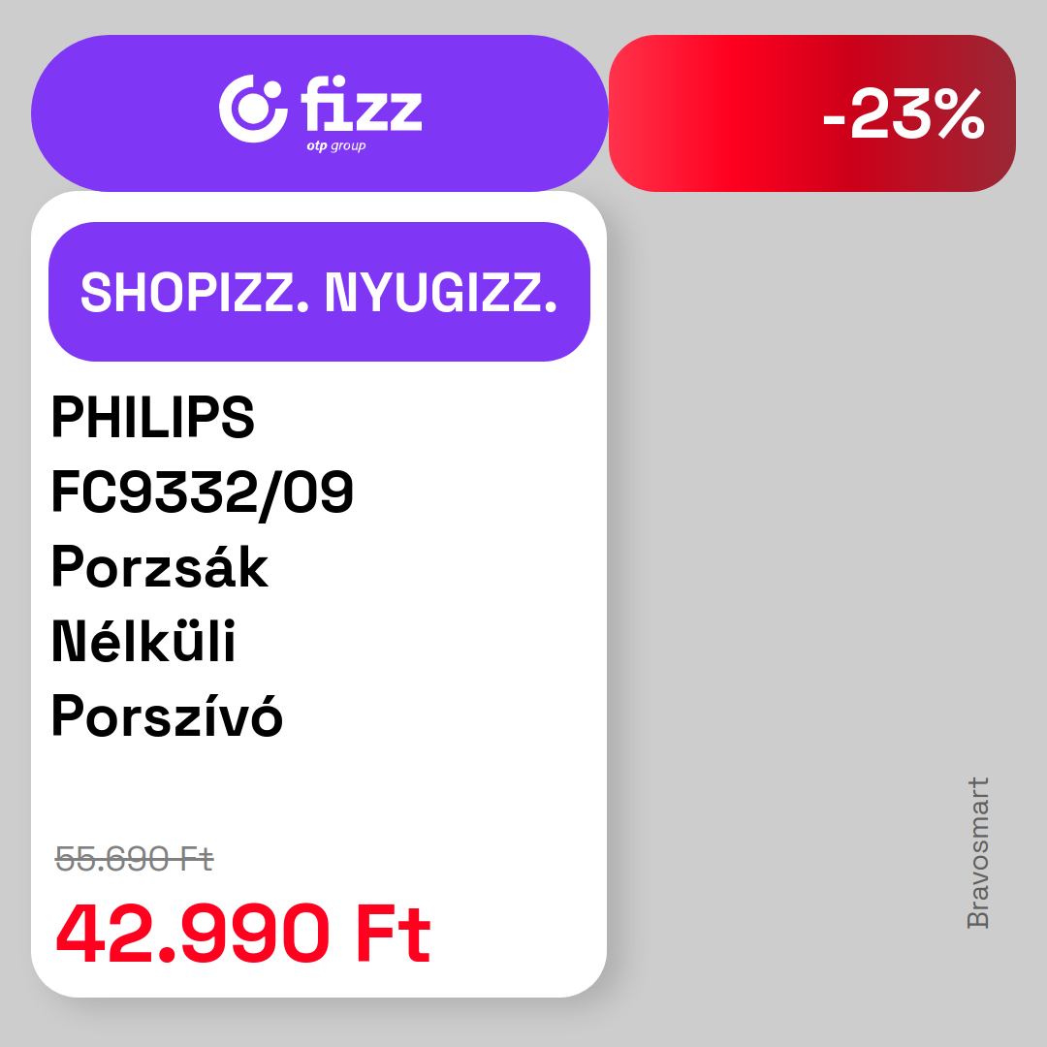Select the vertical Bravosmart seller label
This screenshot has height=1047, width=1047.
click(977, 853)
